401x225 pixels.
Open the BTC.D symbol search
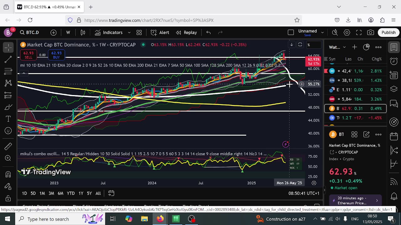(29, 32)
